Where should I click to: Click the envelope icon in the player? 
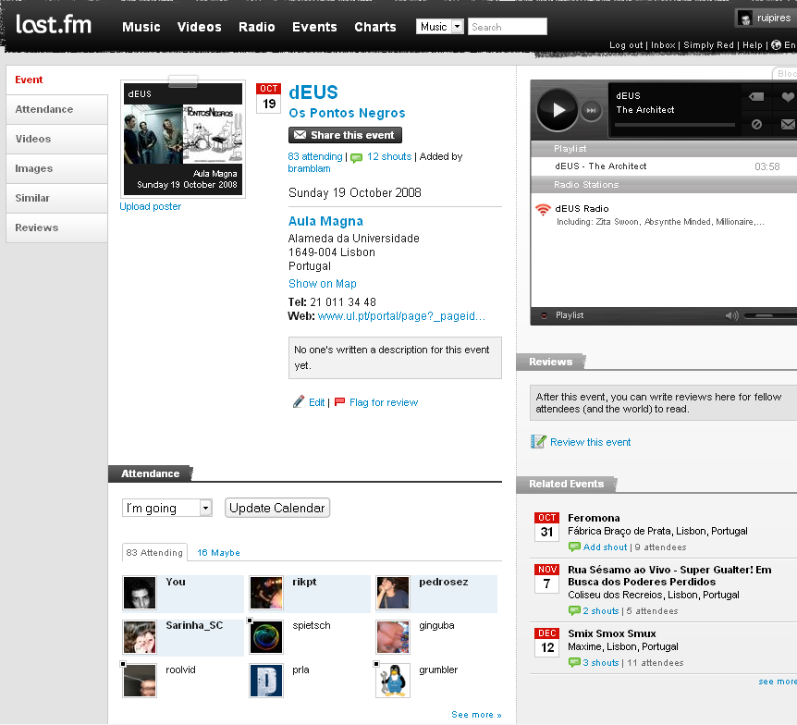(x=788, y=124)
